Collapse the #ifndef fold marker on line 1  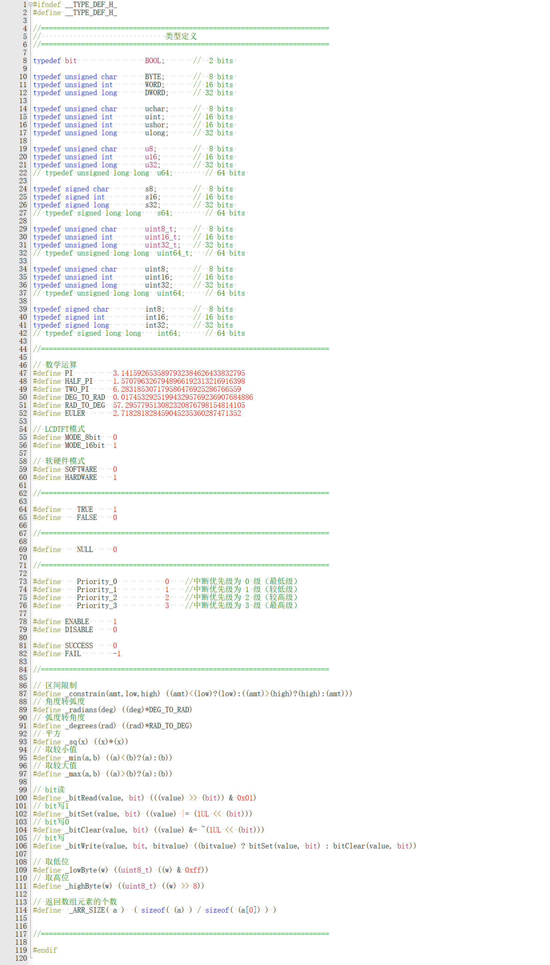coord(31,5)
